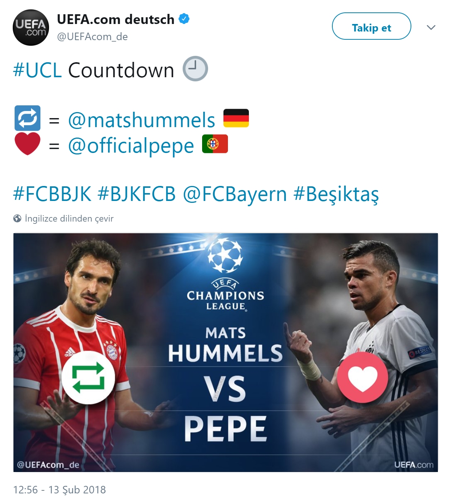Open the Hummels vs Pepe image

[225, 352]
